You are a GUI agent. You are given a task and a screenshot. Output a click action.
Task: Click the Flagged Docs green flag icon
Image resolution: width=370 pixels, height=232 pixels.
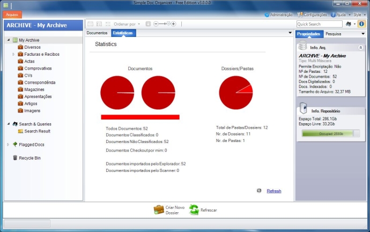point(15,144)
